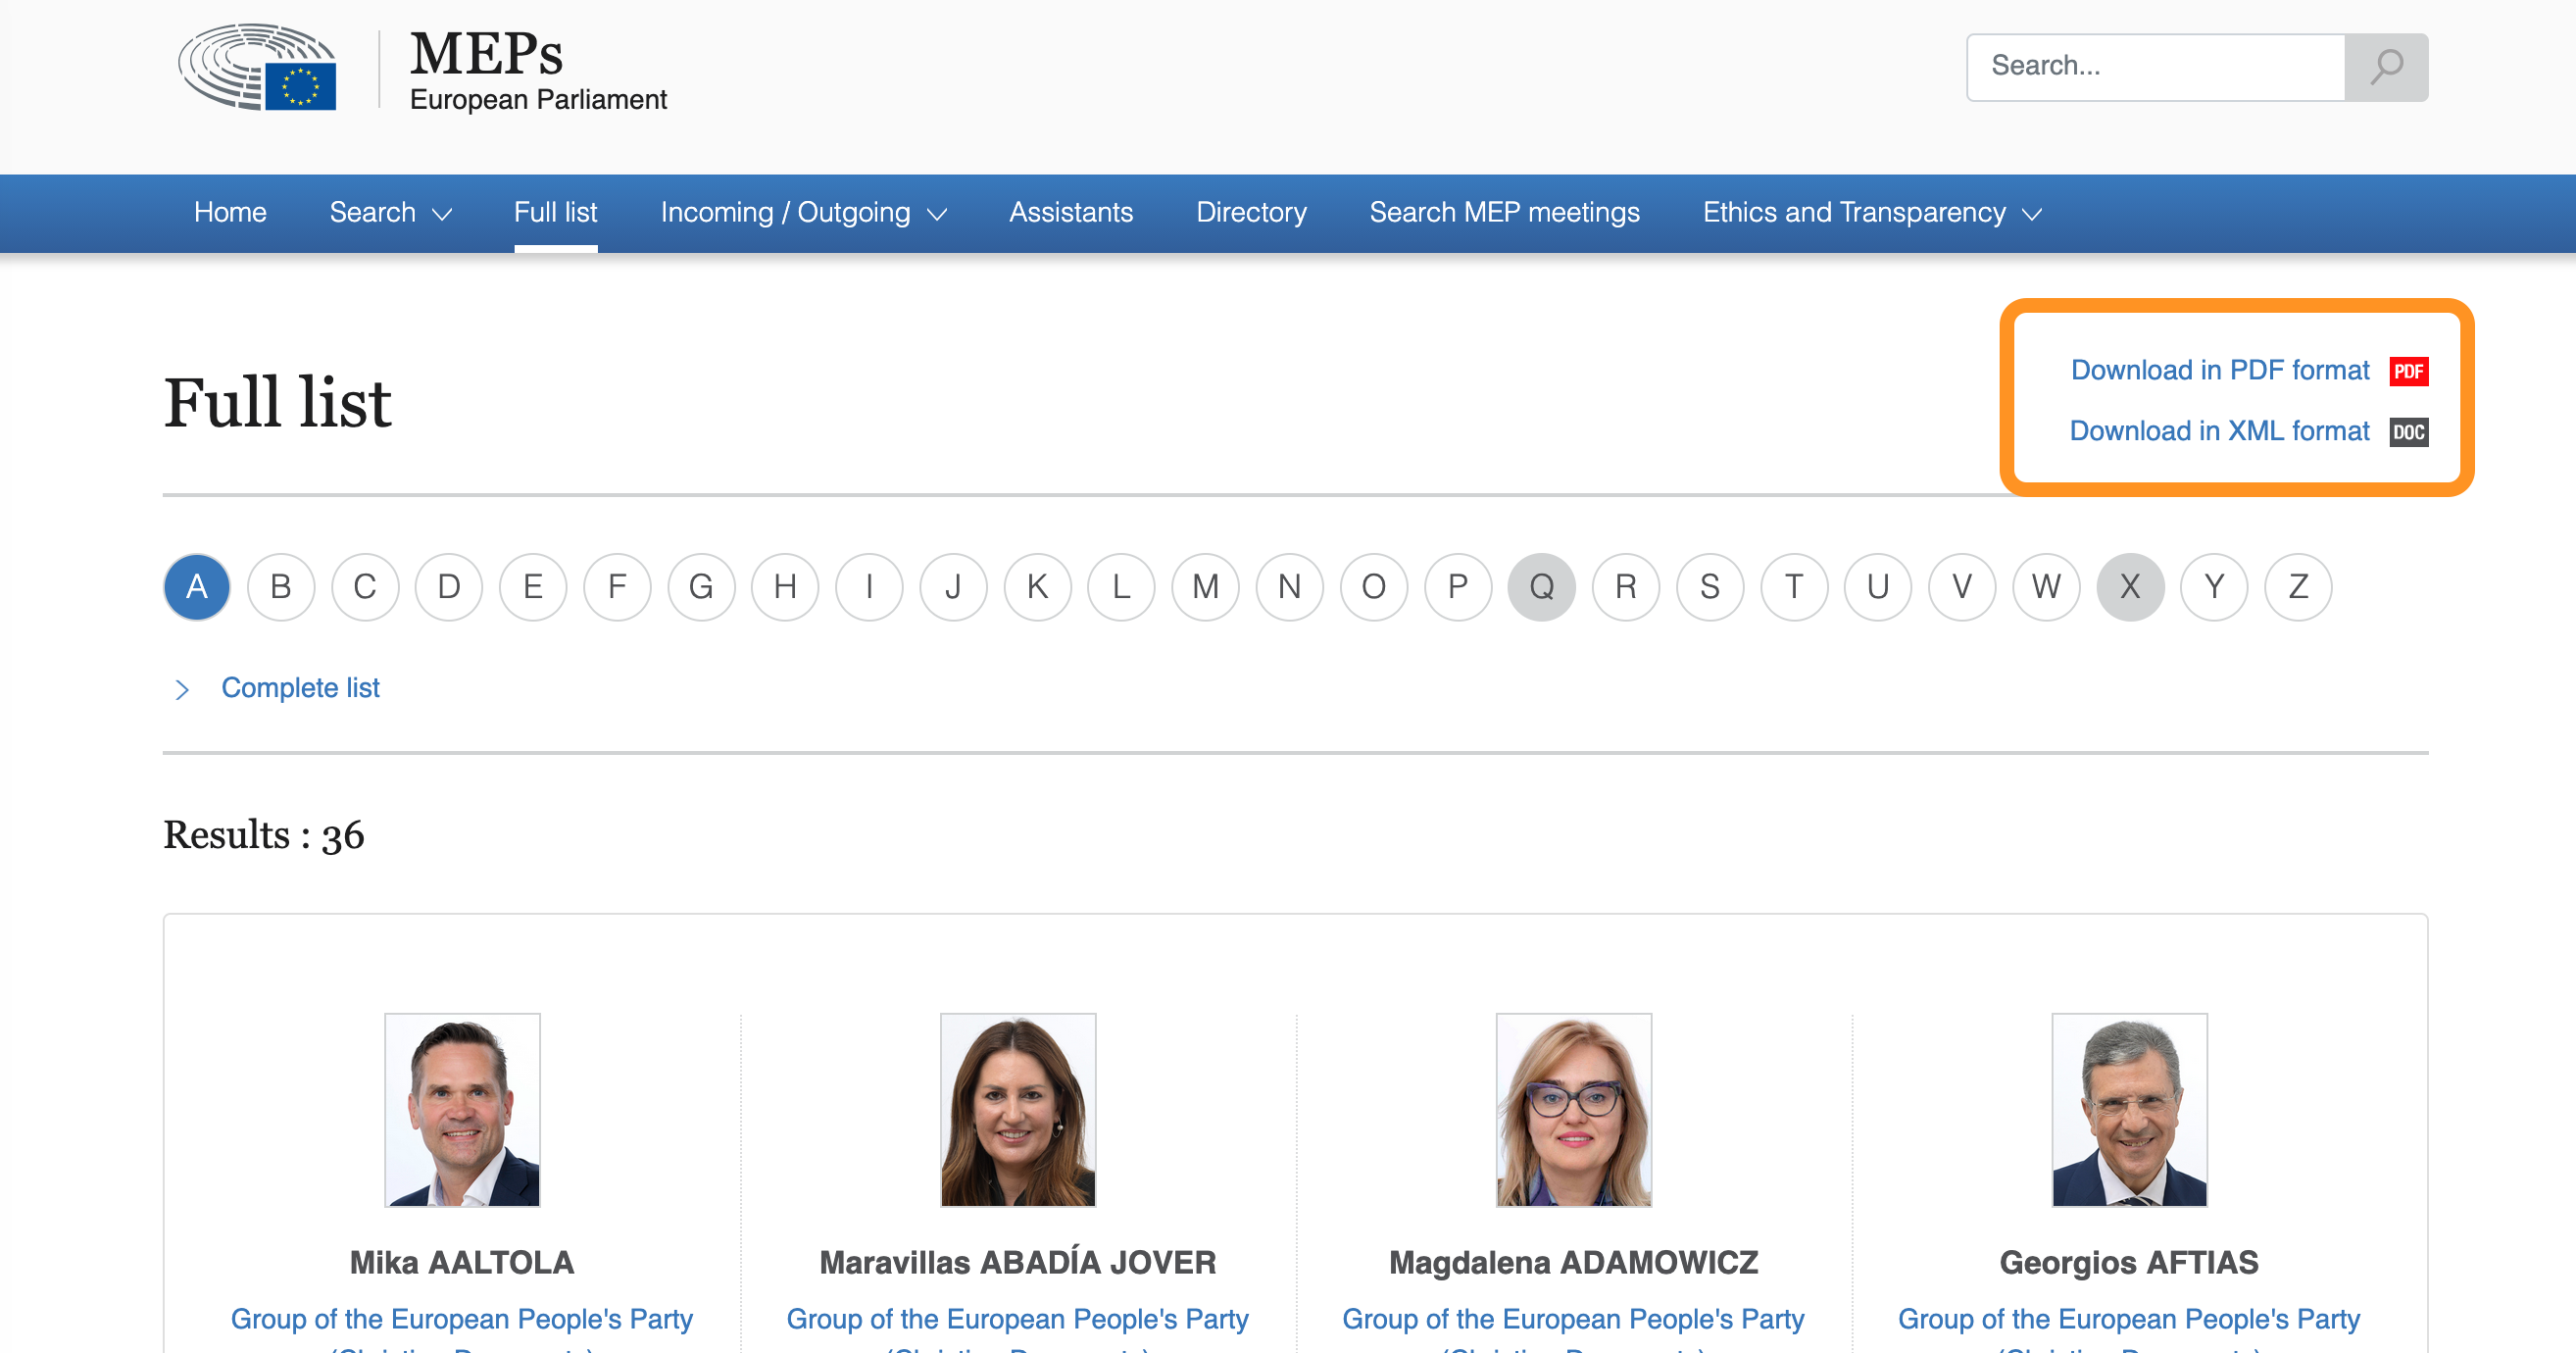
Task: Filter the list by letter N
Action: pyautogui.click(x=1289, y=587)
